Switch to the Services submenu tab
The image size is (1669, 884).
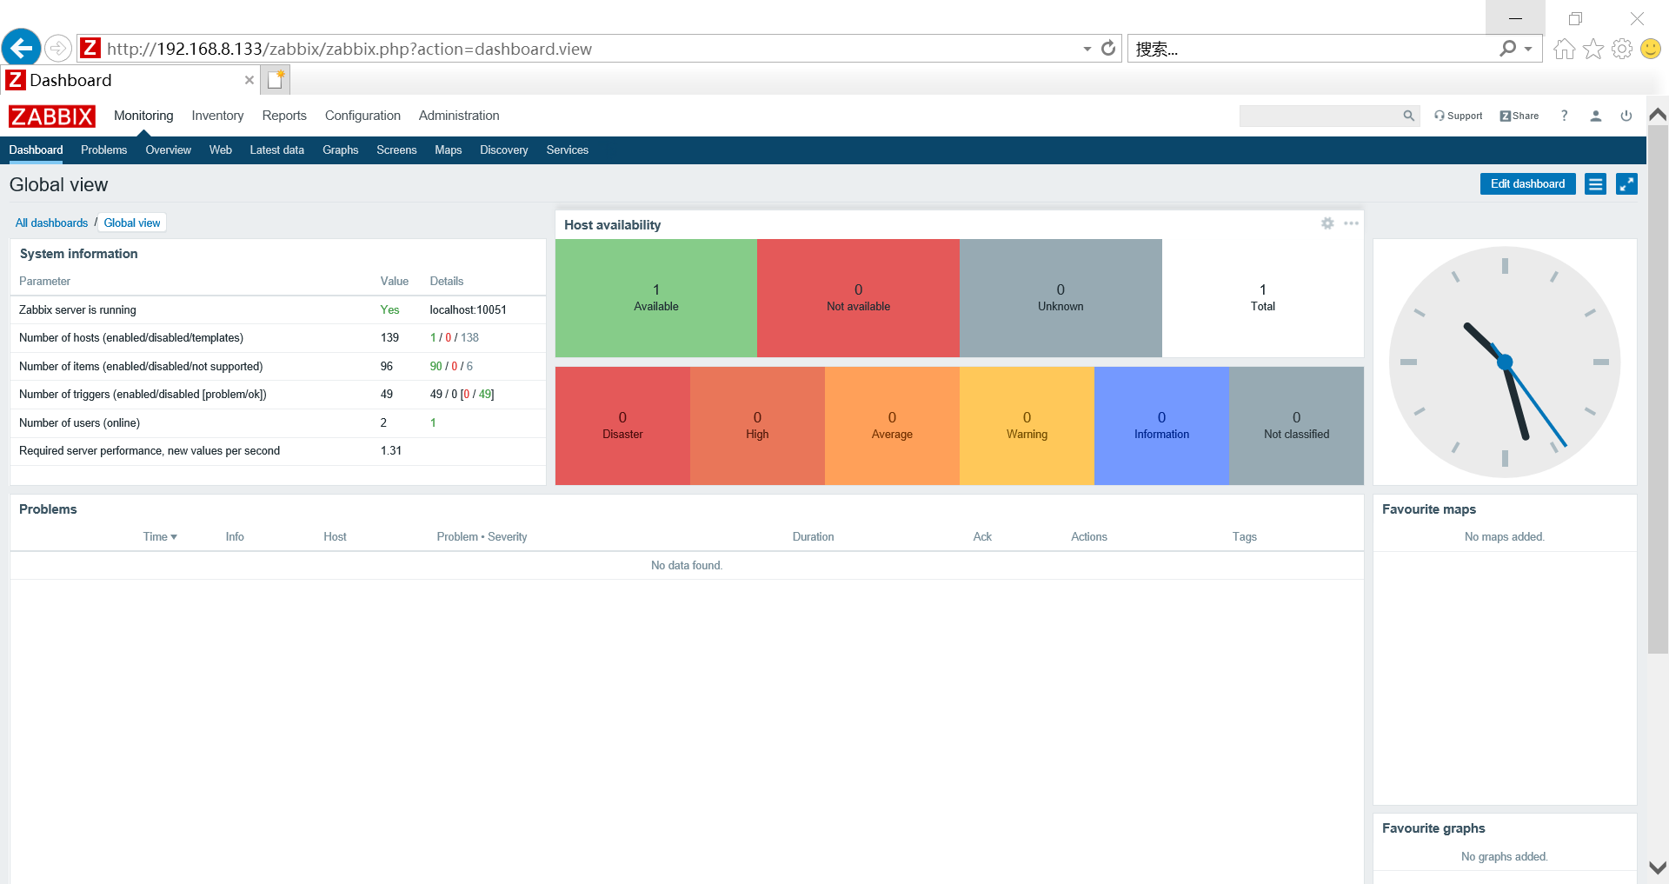click(x=567, y=150)
